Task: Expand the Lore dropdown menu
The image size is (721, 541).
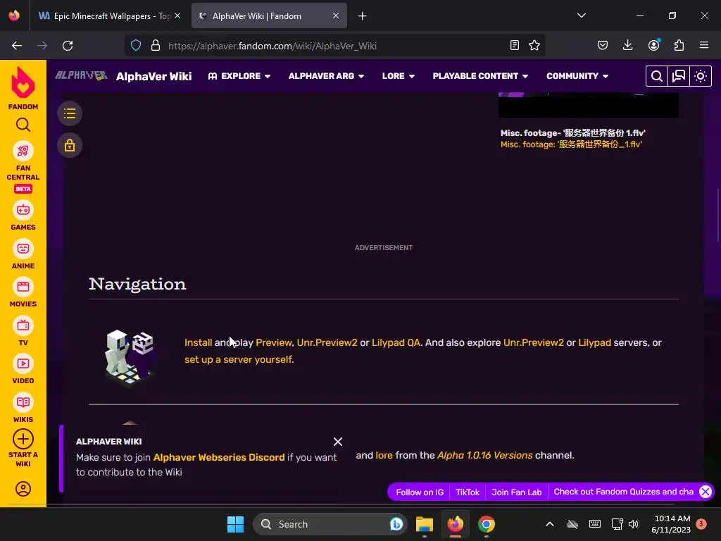Action: [399, 76]
